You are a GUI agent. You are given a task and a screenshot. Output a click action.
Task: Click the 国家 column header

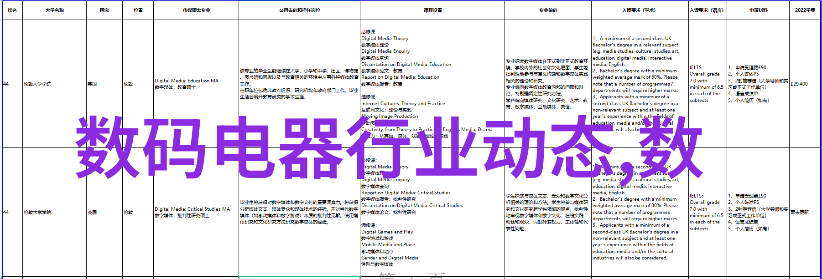(104, 10)
